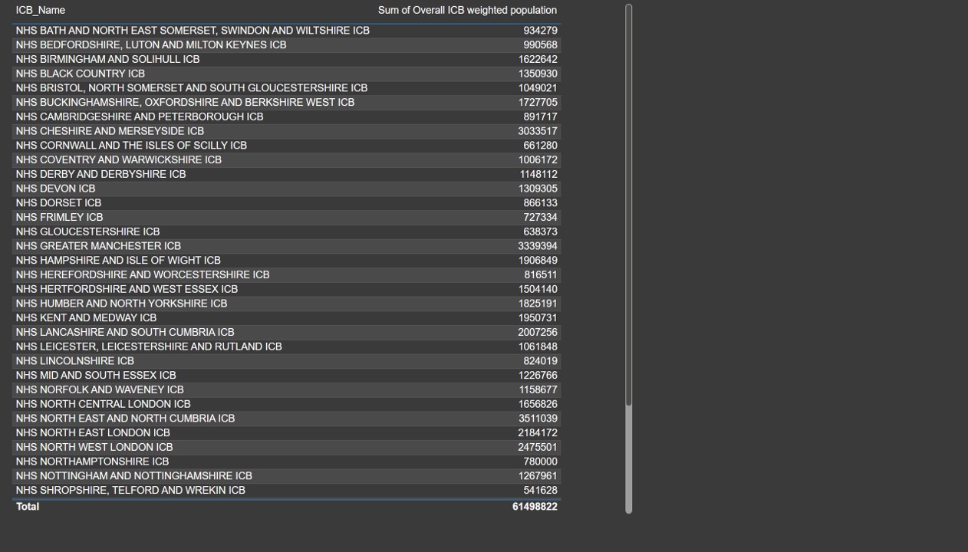Click population value 1309305
968x552 pixels.
538,189
